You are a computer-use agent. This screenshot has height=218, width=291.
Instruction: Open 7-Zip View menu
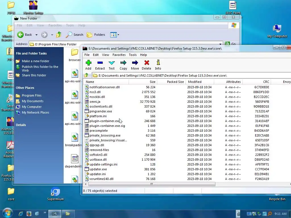(x=106, y=55)
